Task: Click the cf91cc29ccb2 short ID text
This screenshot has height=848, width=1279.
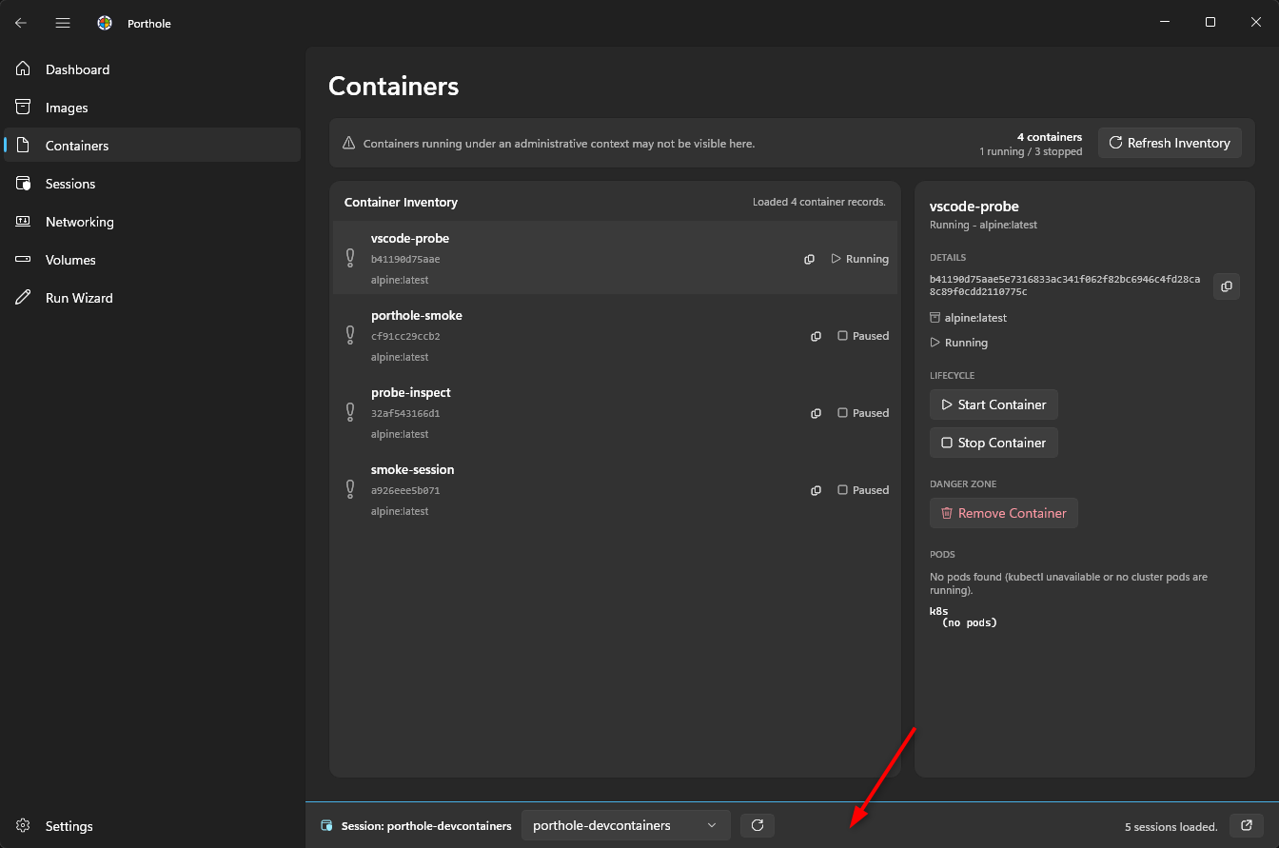Action: click(405, 336)
